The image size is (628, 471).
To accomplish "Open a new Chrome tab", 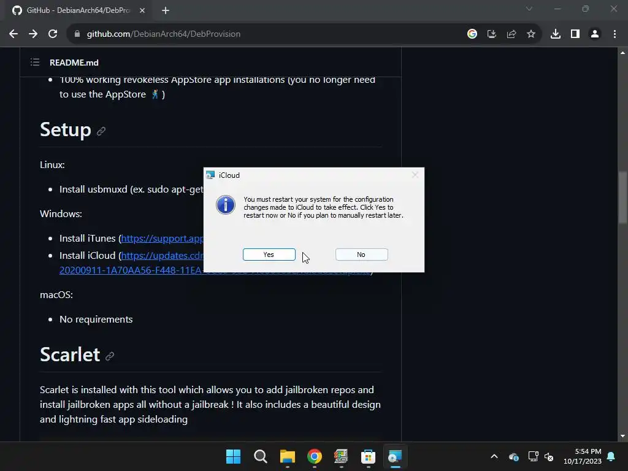I will click(166, 10).
